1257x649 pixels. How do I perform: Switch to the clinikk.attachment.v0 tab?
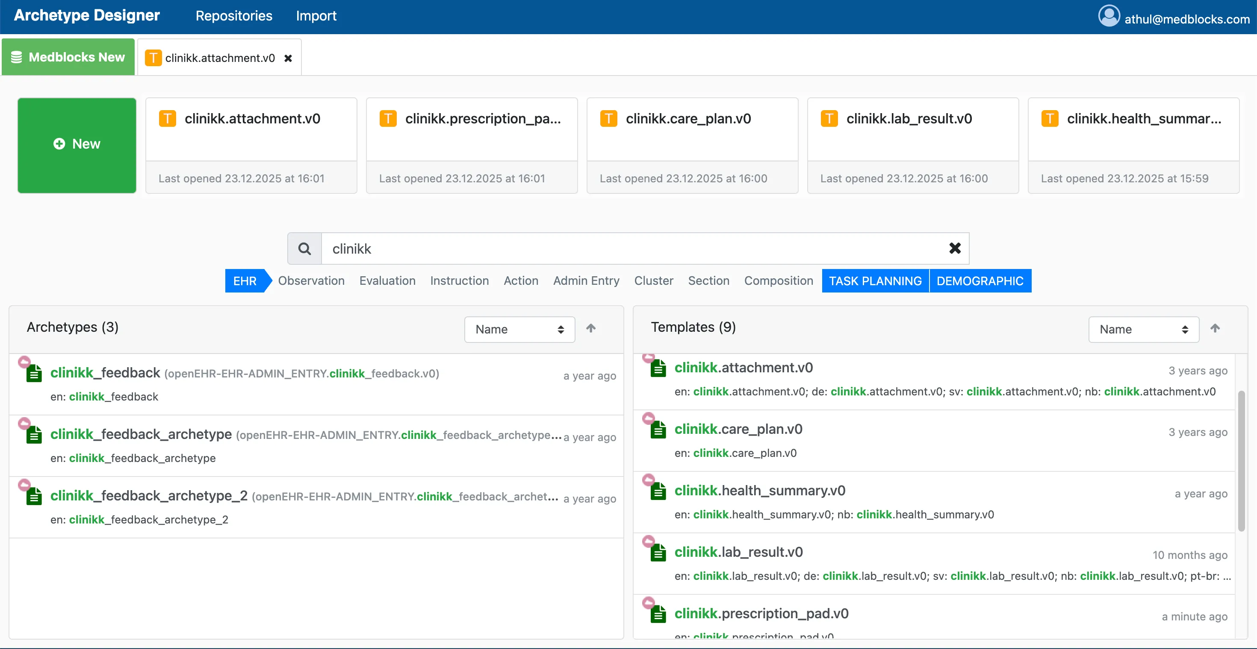(219, 57)
